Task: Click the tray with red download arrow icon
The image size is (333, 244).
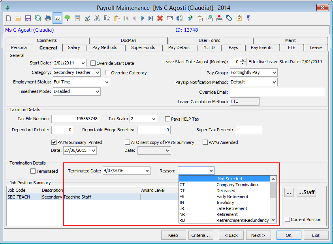Action: (219, 18)
